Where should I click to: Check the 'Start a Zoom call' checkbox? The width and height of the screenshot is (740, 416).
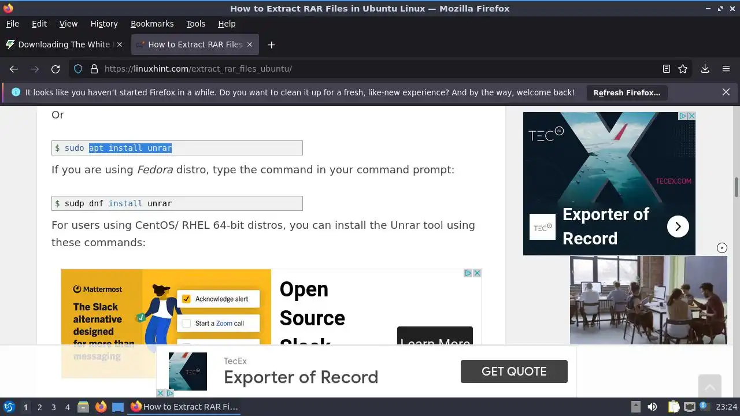186,323
